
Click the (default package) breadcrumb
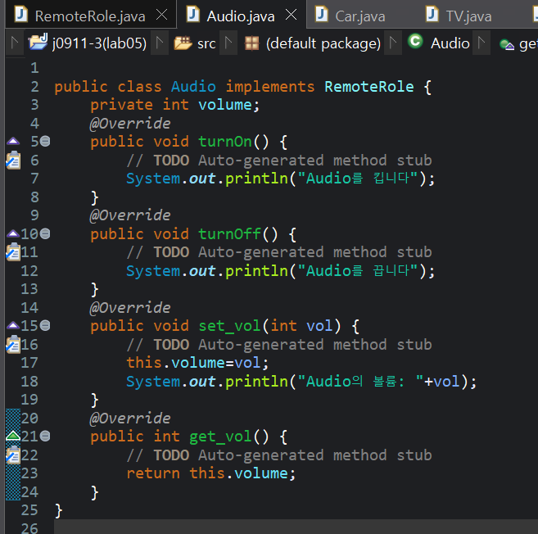tap(323, 43)
